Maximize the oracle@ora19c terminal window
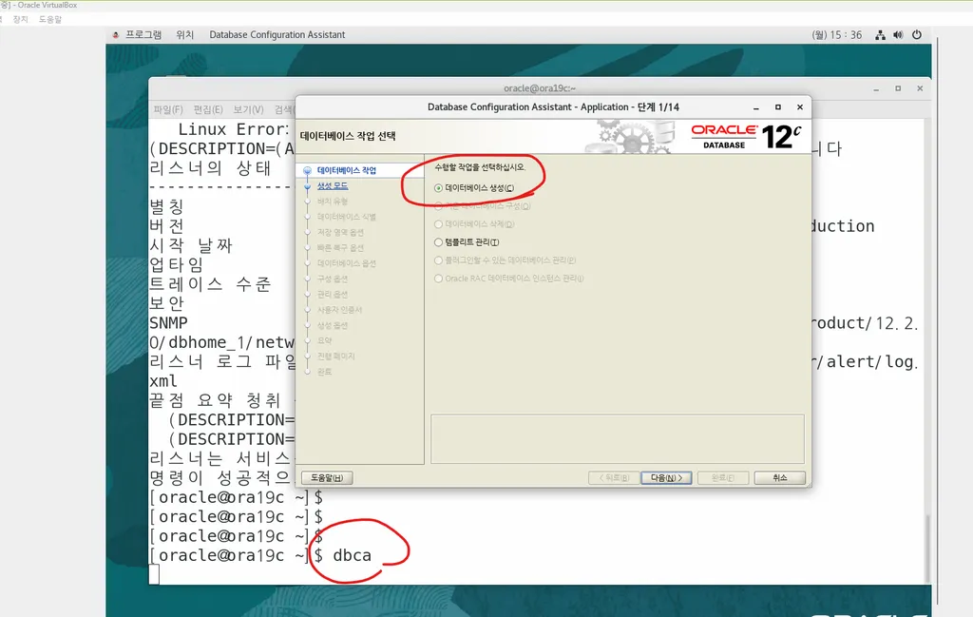 pos(898,88)
